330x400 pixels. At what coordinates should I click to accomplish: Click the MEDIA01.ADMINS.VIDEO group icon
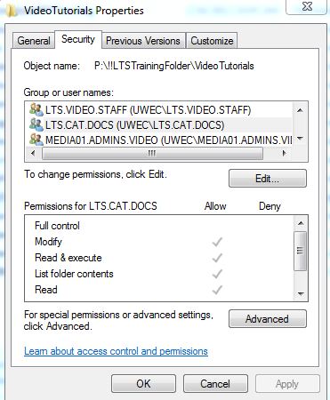tap(36, 140)
